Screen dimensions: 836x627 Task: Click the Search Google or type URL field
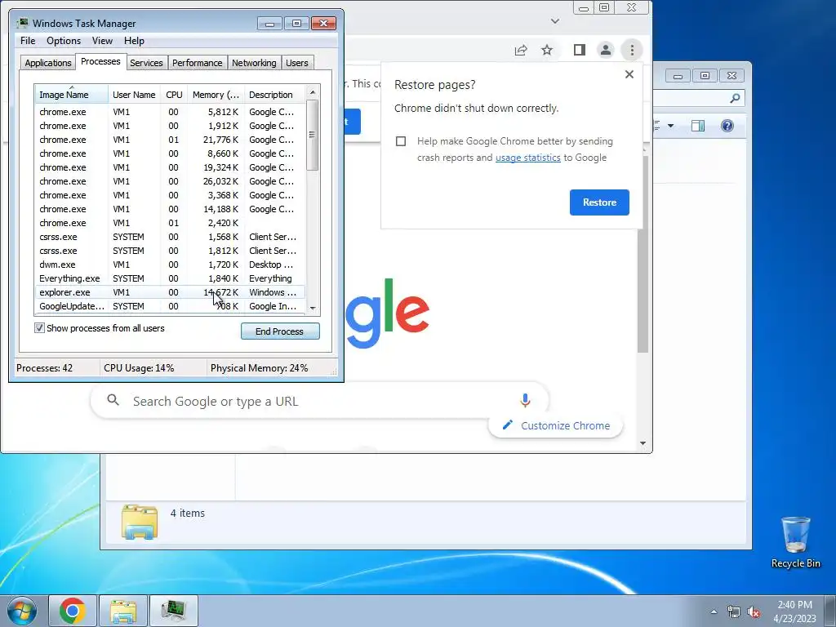pos(319,401)
